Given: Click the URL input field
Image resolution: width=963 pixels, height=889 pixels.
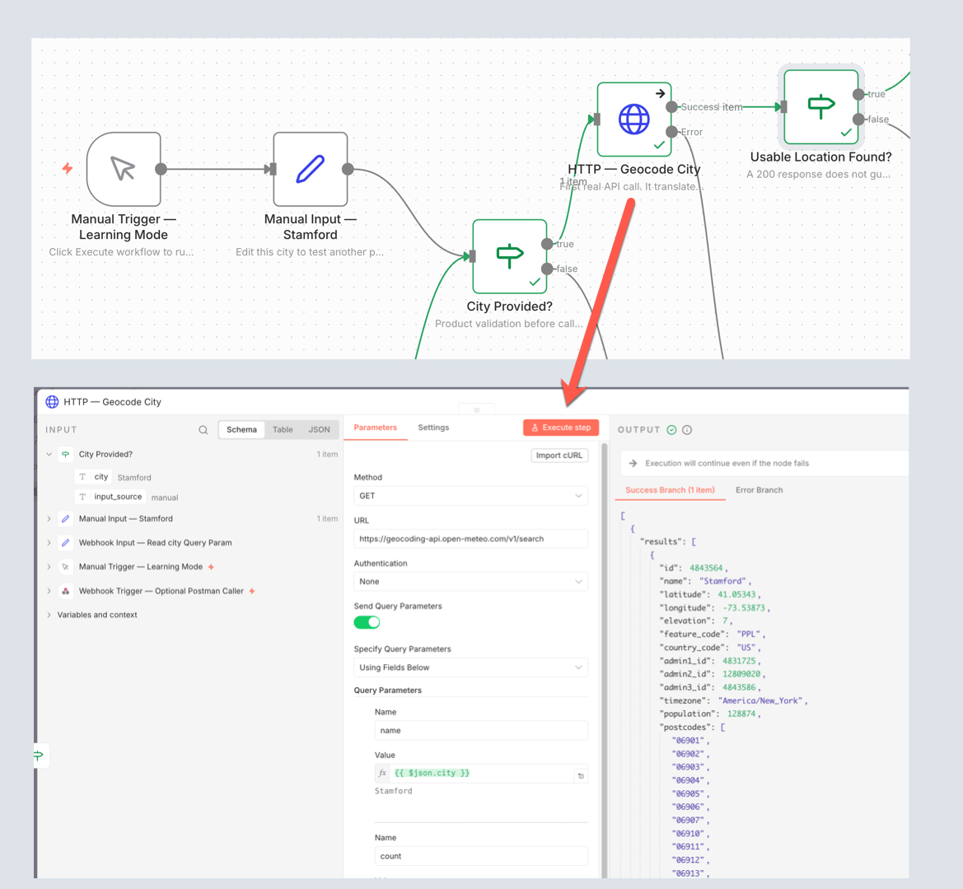Looking at the screenshot, I should 470,539.
